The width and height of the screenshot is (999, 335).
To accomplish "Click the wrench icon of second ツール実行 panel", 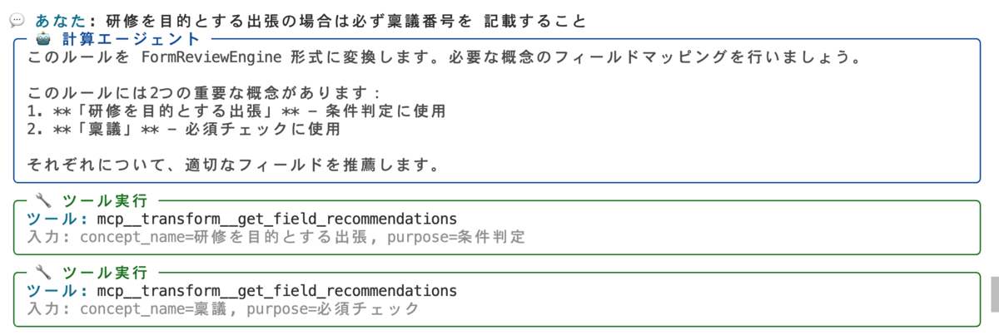I will point(44,273).
